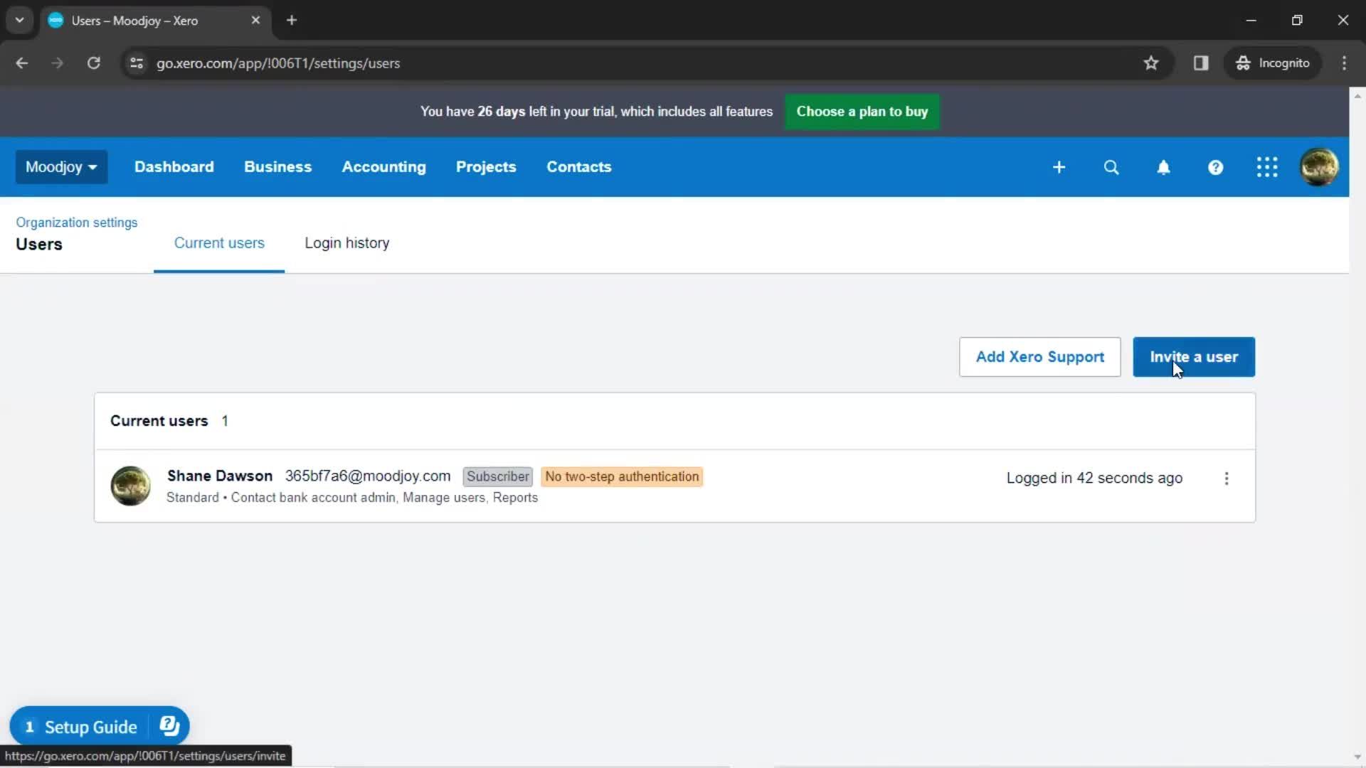
Task: Close the Users – Moodjoy – Xero tab
Action: (x=255, y=21)
